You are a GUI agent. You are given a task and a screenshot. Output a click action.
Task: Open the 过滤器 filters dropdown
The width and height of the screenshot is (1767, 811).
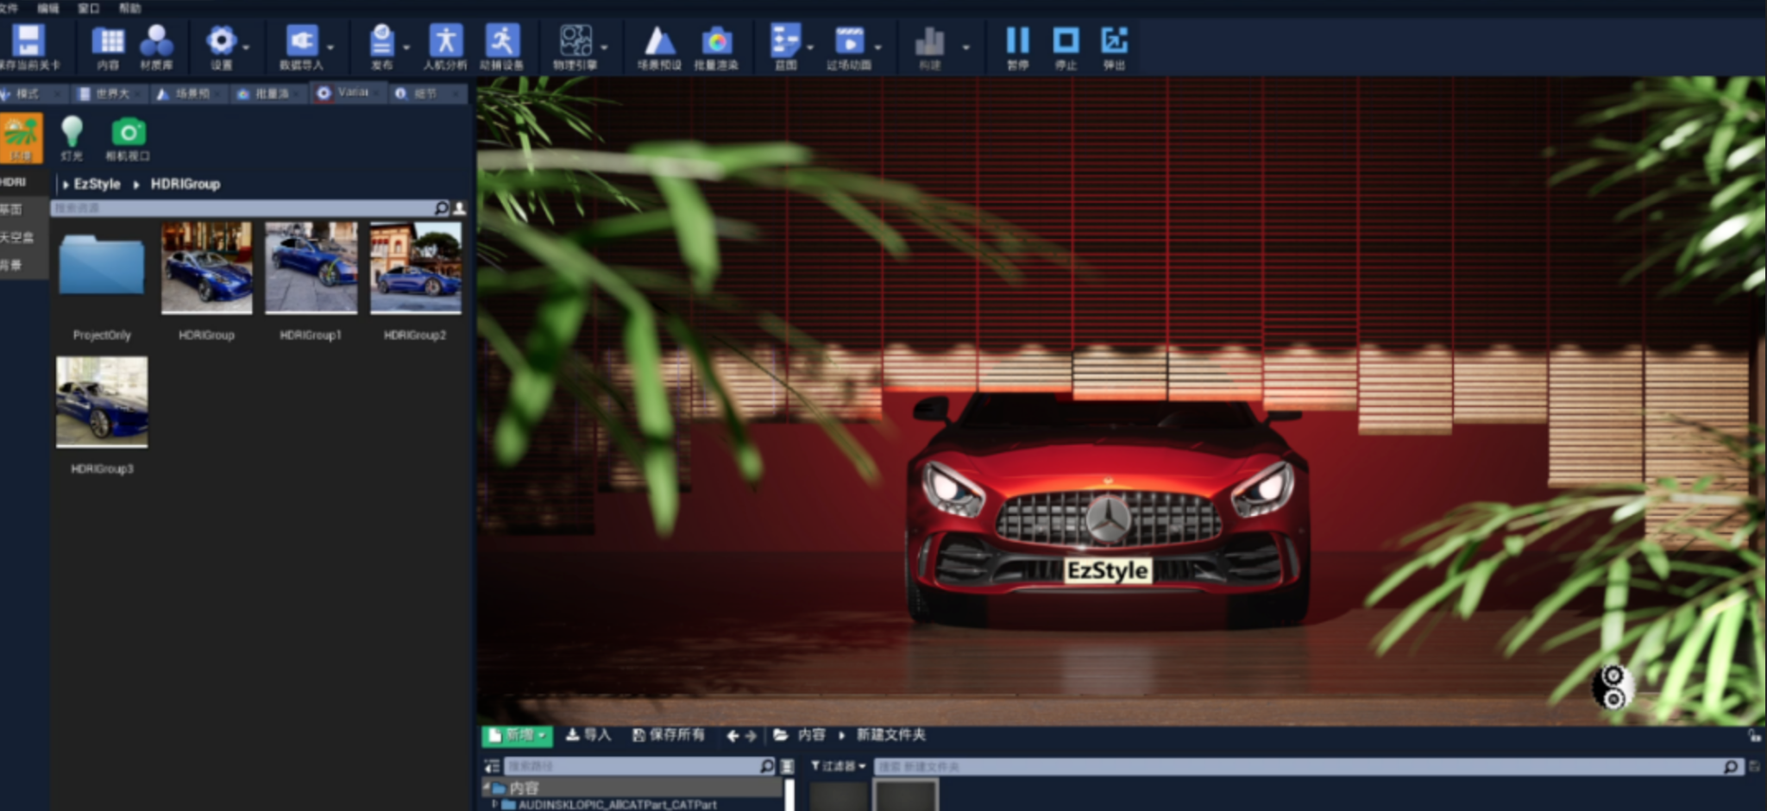(x=838, y=766)
